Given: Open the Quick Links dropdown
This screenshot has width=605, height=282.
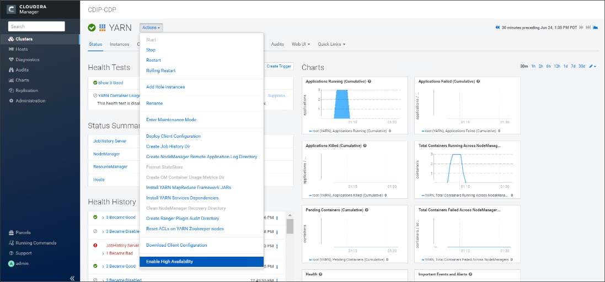Looking at the screenshot, I should click(x=331, y=44).
